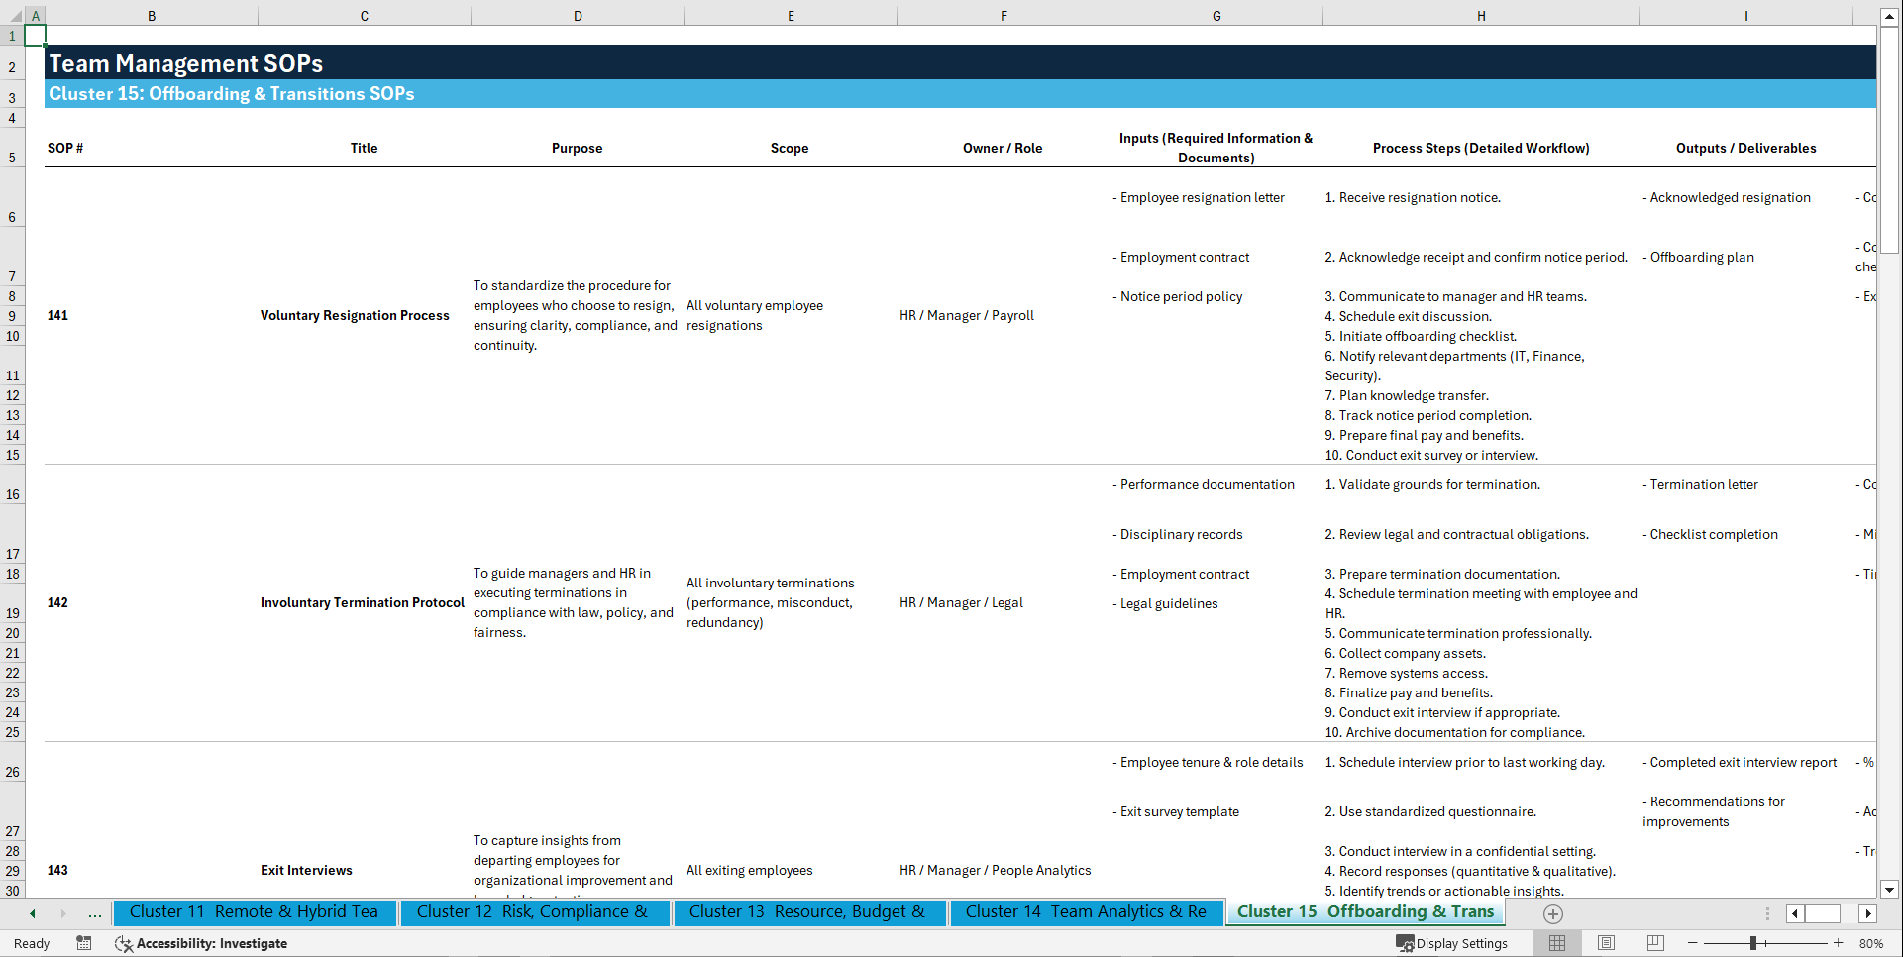This screenshot has width=1903, height=957.
Task: Add a new worksheet with the plus button
Action: 1552,913
